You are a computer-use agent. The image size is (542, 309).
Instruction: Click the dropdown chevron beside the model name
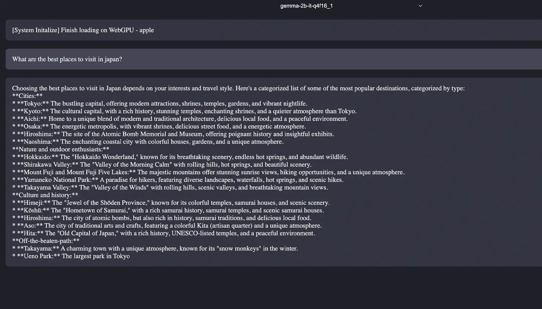(x=420, y=5)
